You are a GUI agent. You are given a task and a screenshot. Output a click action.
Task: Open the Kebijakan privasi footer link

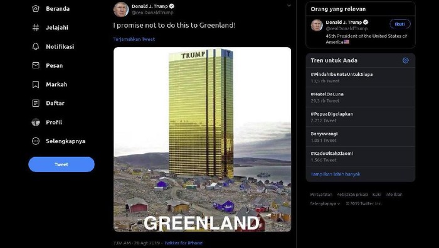click(x=352, y=194)
